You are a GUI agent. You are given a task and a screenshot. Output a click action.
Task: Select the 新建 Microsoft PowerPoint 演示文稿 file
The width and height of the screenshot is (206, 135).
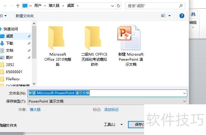pyautogui.click(x=131, y=46)
